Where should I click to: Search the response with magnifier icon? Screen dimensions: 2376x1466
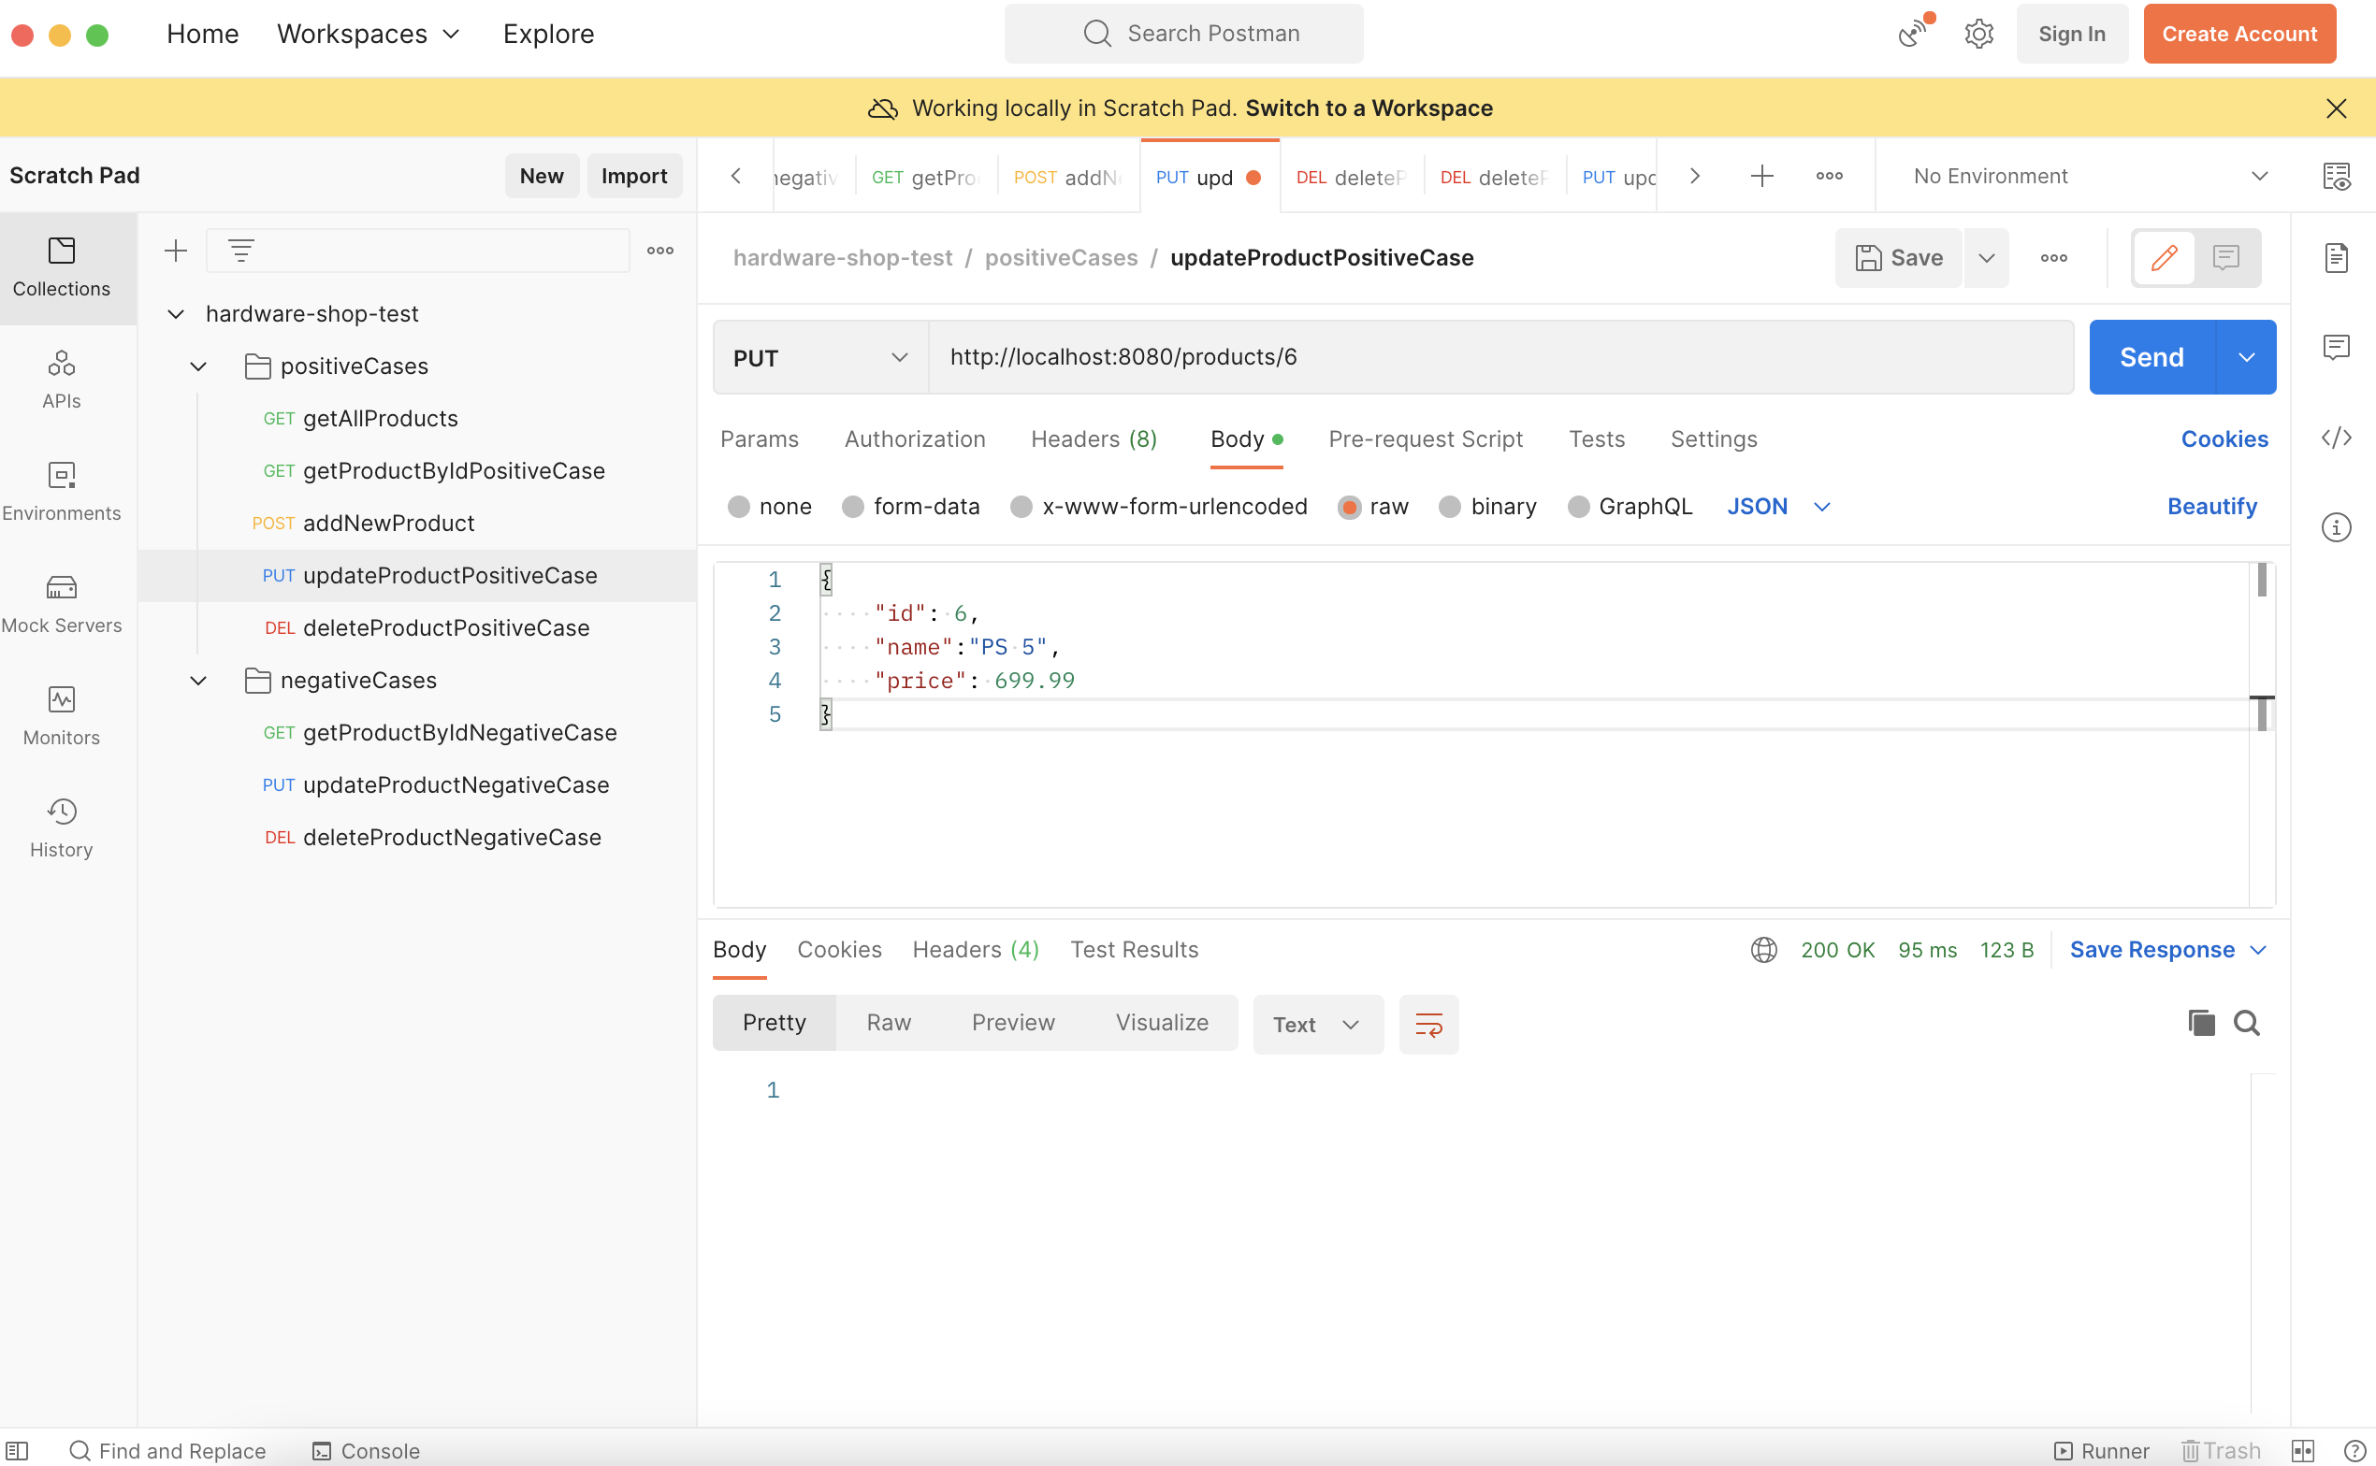[x=2248, y=1023]
